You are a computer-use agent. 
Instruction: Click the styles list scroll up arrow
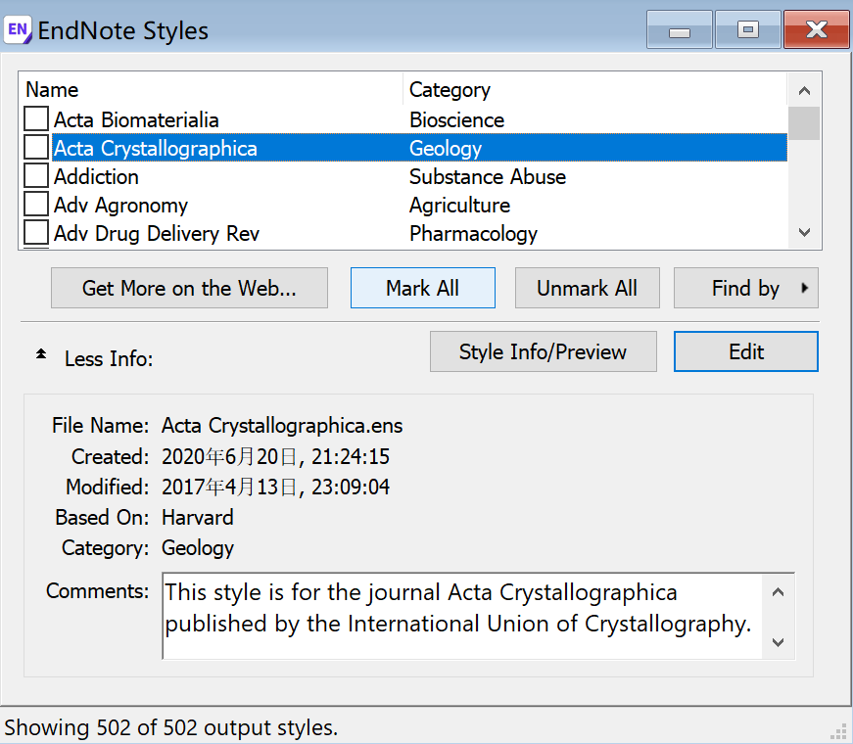click(x=804, y=91)
